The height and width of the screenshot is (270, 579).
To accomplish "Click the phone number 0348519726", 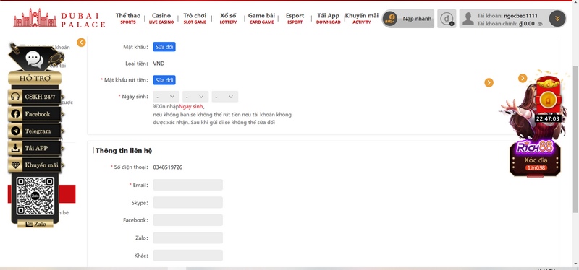I will tap(168, 167).
